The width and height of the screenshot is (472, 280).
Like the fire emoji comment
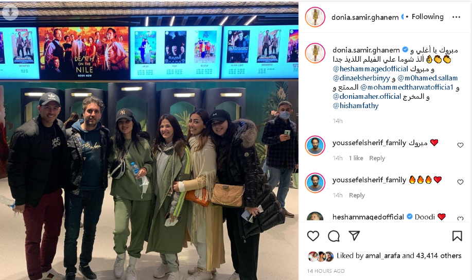click(460, 182)
